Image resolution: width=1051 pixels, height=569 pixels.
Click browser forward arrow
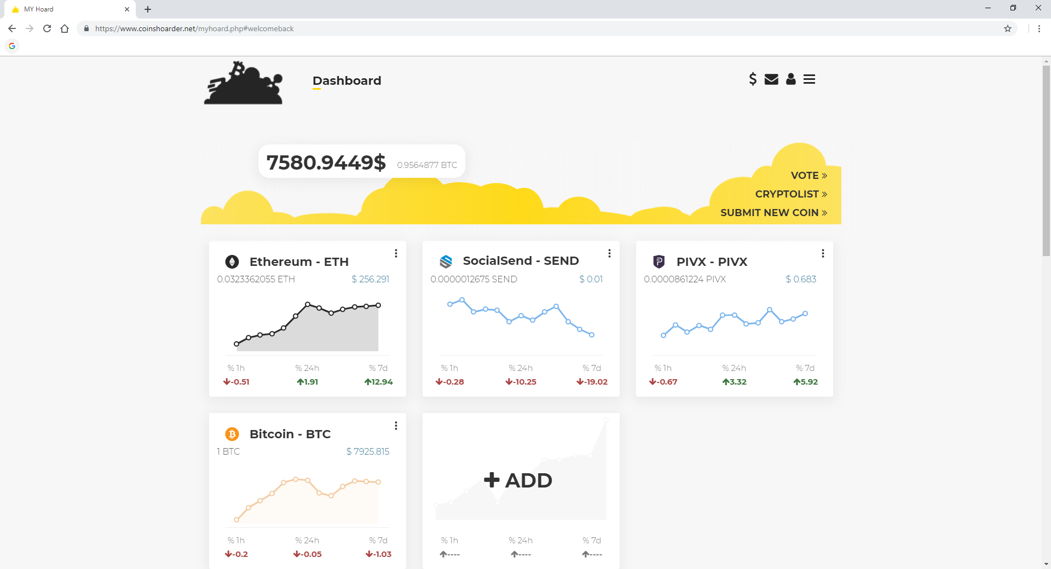click(x=30, y=28)
